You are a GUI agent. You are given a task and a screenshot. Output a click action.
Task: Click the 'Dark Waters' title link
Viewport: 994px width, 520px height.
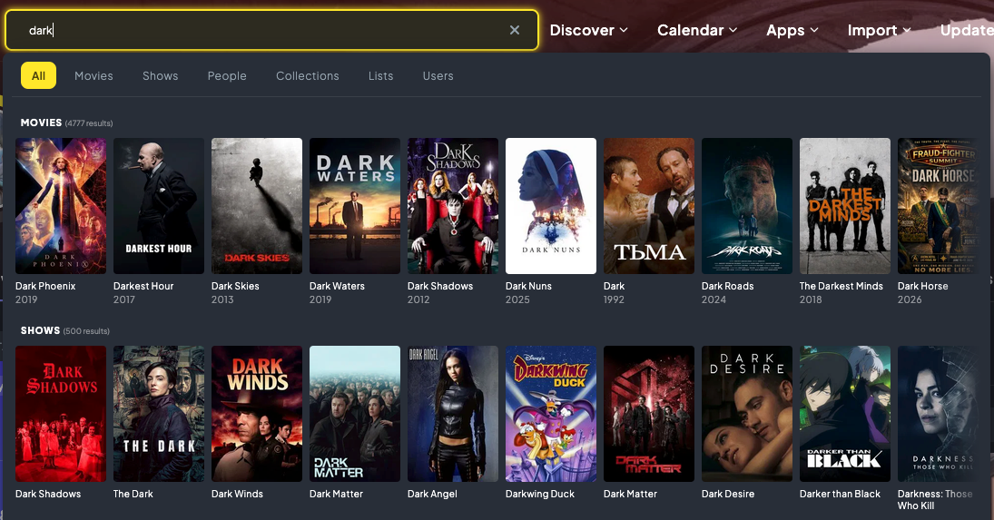pos(337,286)
